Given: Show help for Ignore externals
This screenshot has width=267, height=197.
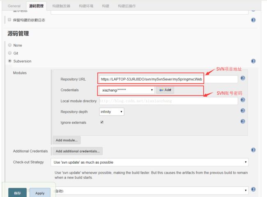Looking at the screenshot, I should (243, 121).
